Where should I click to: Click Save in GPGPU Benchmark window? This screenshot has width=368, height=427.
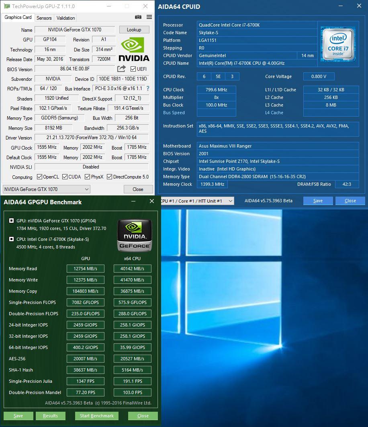(18, 416)
